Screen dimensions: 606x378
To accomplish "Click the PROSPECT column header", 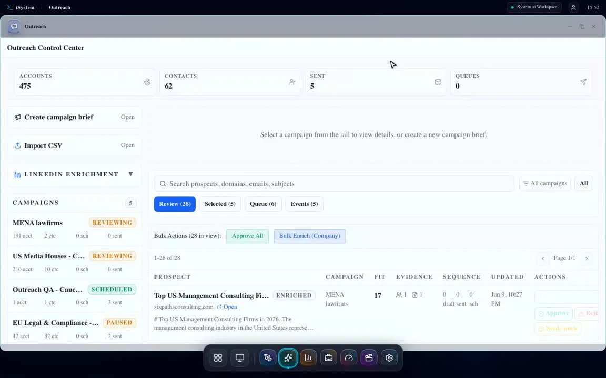I will pyautogui.click(x=172, y=277).
